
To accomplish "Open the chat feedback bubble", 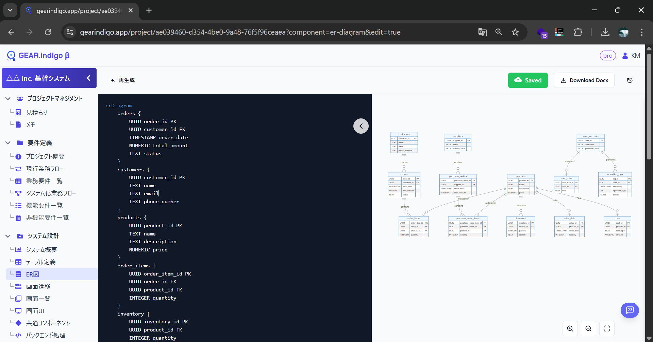I will click(630, 310).
